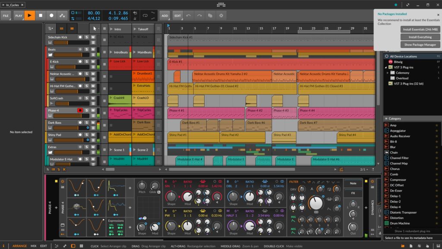Solo the Dark Bass track
The height and width of the screenshot is (249, 442).
click(x=86, y=123)
